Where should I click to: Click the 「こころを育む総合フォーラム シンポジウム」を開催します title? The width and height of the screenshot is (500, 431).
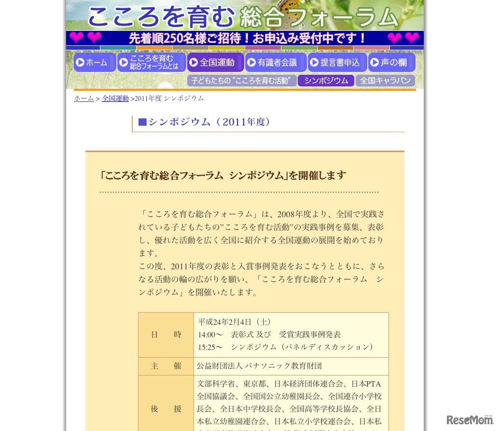pos(223,175)
